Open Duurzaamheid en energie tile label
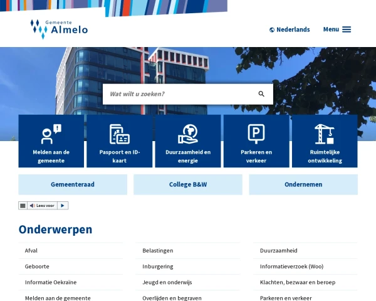 point(188,157)
